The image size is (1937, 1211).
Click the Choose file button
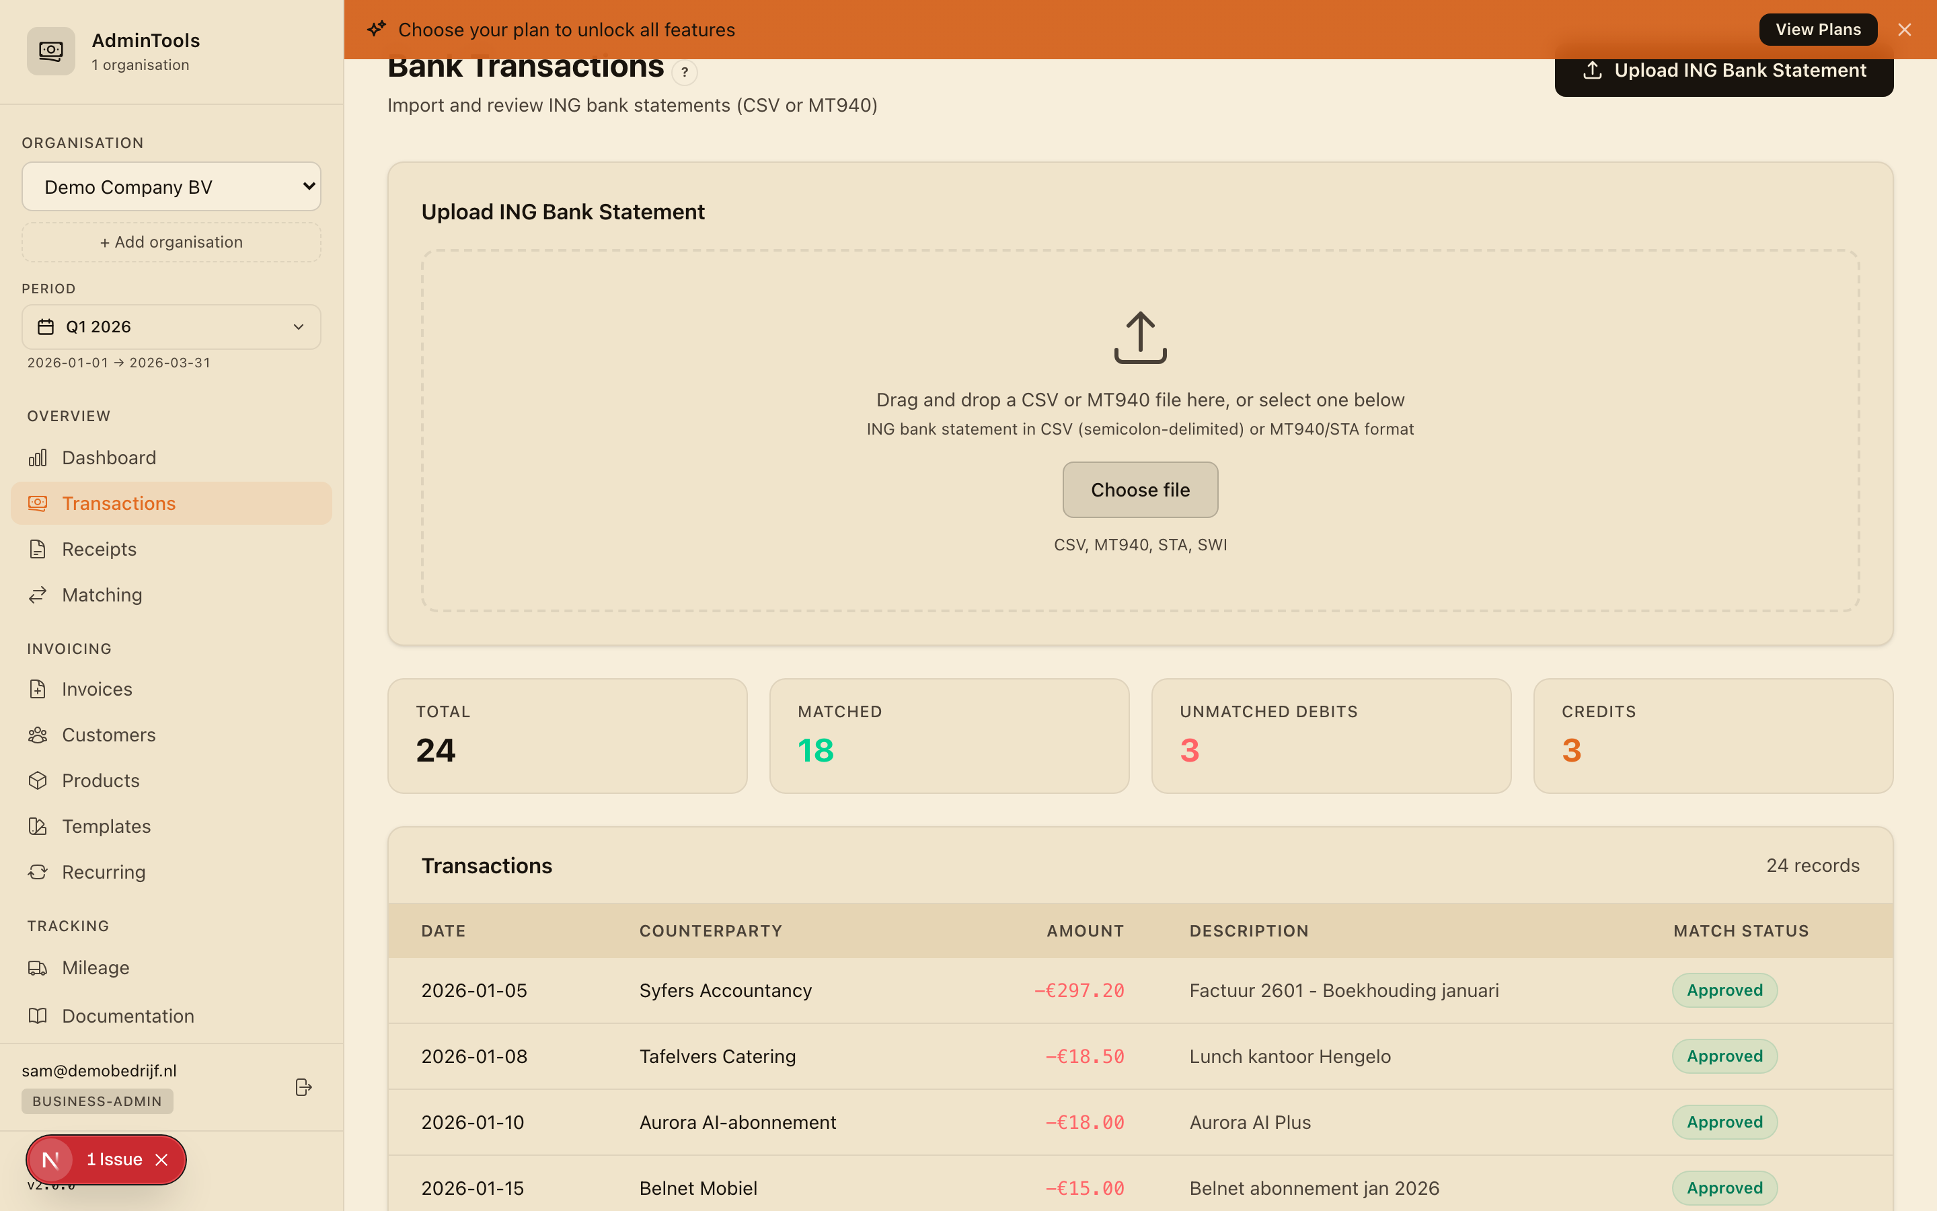tap(1140, 489)
